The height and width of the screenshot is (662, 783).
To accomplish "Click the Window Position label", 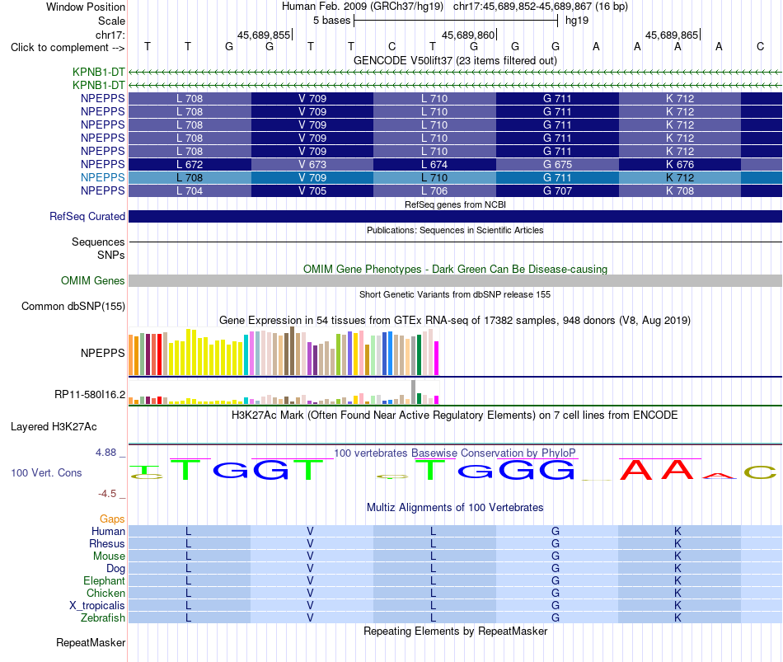I will (86, 7).
